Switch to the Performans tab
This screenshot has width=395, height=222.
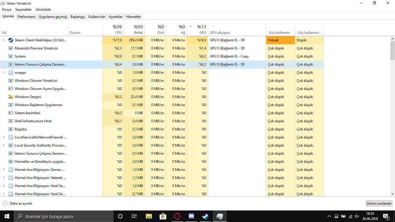pyautogui.click(x=26, y=17)
